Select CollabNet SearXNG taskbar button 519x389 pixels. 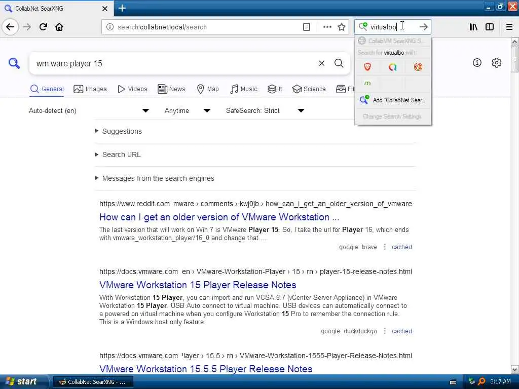click(x=93, y=382)
